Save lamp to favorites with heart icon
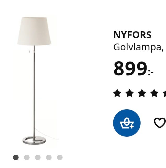The width and height of the screenshot is (166, 168). click(160, 123)
